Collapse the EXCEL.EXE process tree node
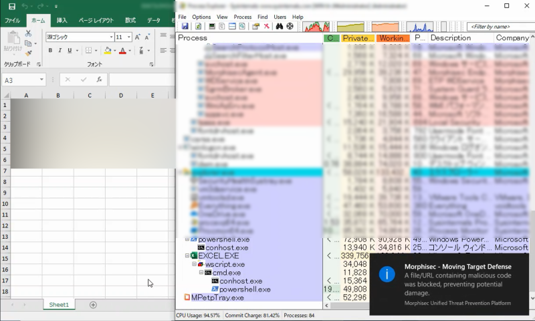This screenshot has height=321, width=535. tap(187, 255)
